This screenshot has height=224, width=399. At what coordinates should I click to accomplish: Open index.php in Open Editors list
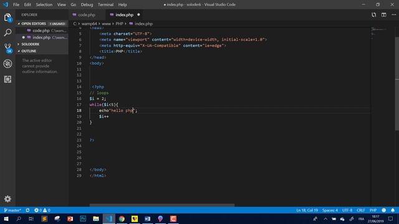(x=42, y=37)
